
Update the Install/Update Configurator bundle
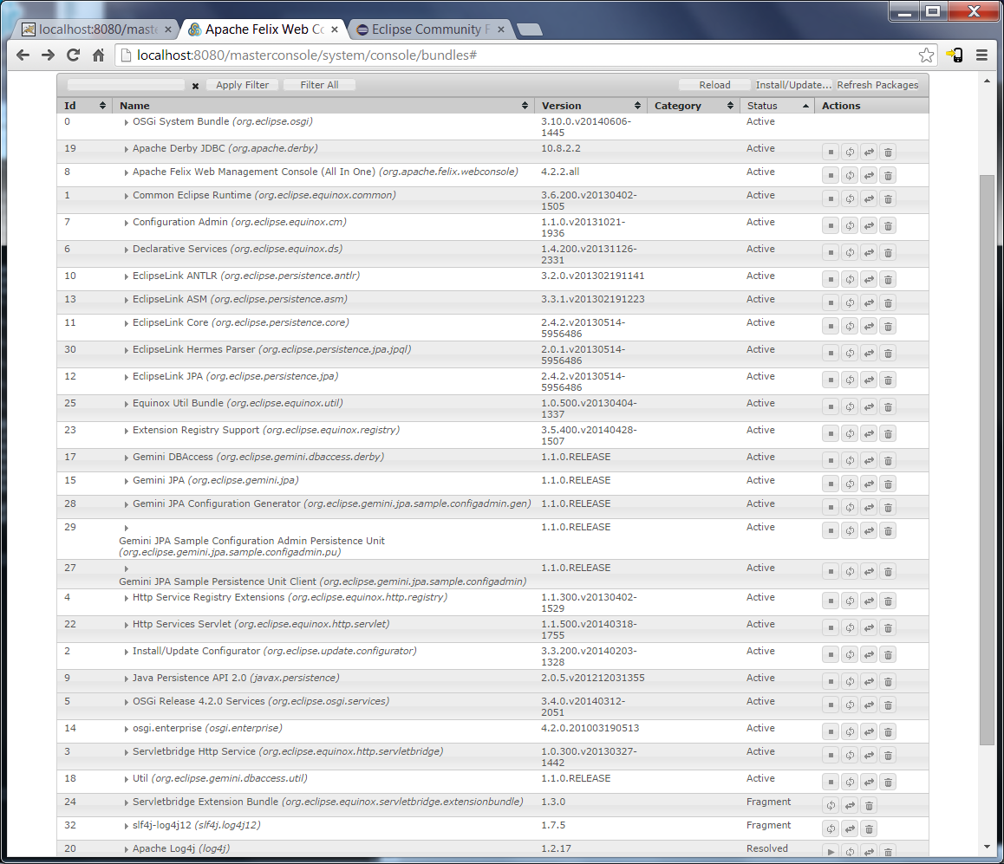869,655
